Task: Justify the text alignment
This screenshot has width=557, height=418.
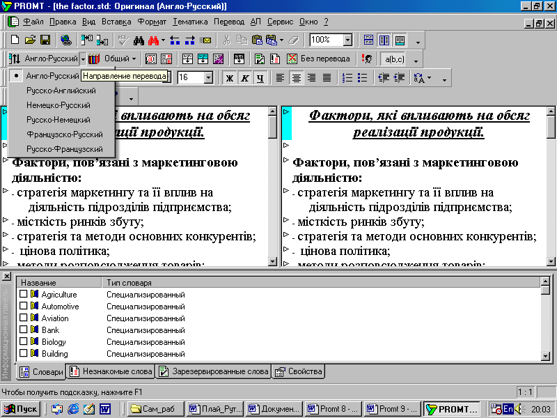Action: tap(327, 77)
